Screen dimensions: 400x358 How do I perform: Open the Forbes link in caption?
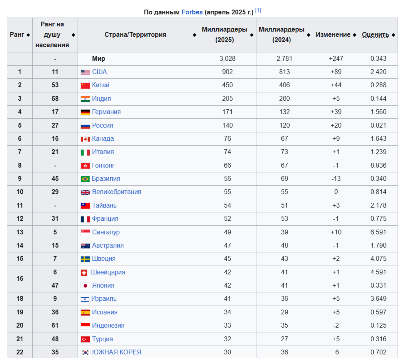(192, 12)
